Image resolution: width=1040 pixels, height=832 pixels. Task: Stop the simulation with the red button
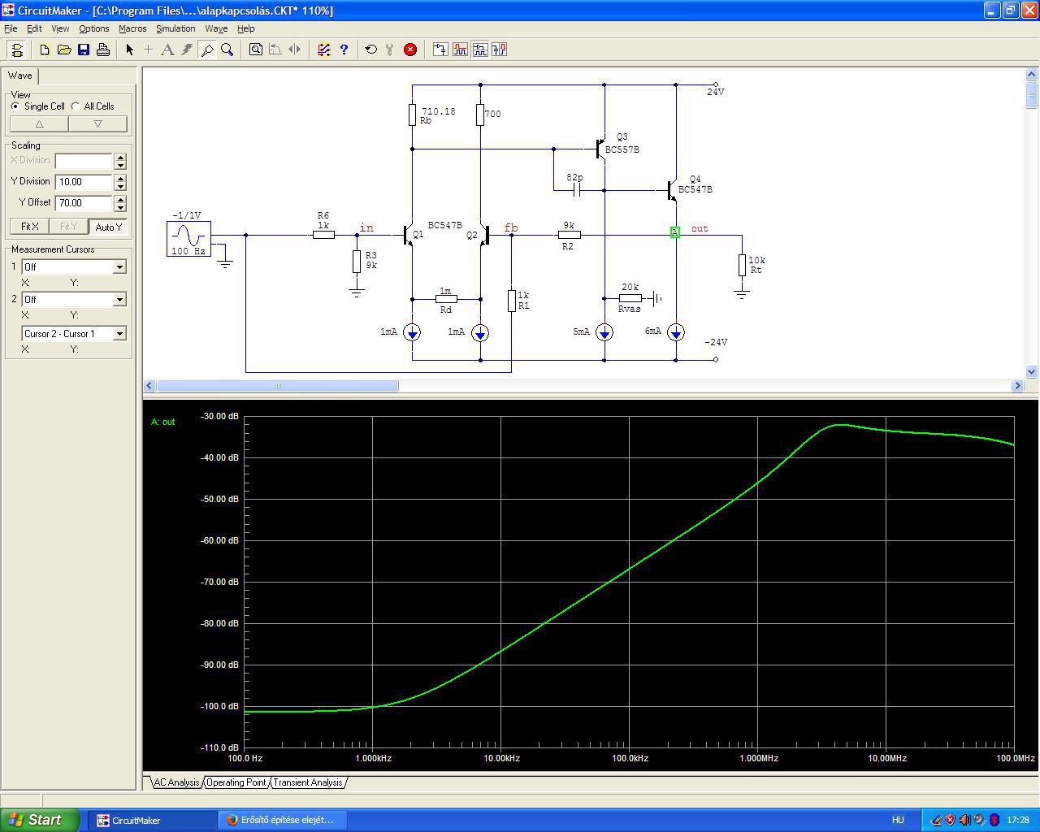[x=410, y=50]
